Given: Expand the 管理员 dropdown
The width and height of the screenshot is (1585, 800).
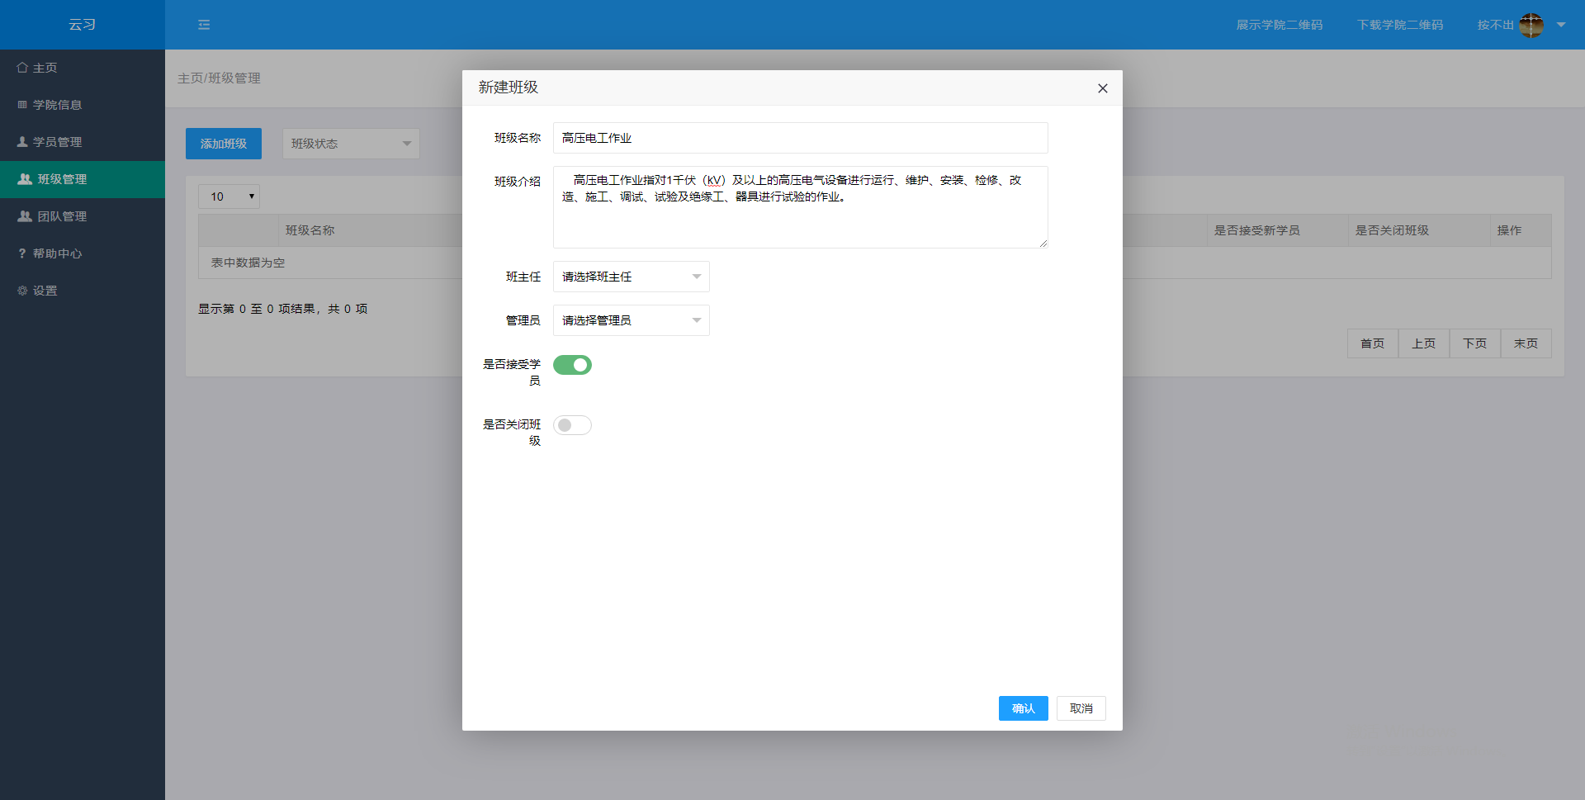Looking at the screenshot, I should point(631,320).
